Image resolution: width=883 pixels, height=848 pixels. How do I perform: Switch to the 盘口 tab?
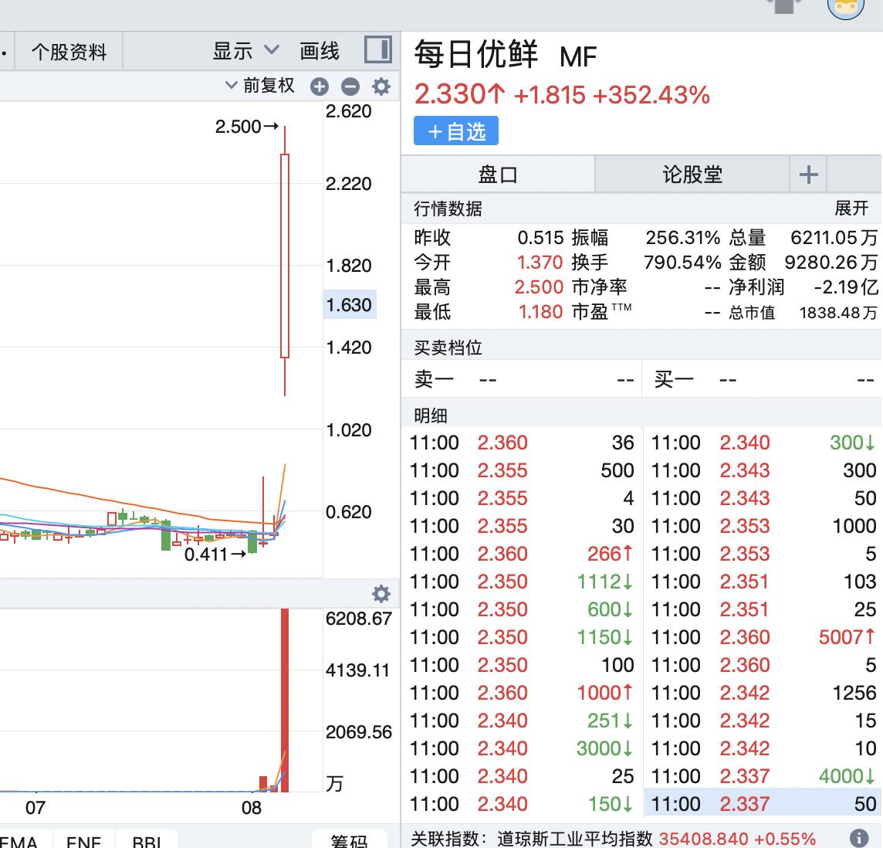click(x=498, y=175)
